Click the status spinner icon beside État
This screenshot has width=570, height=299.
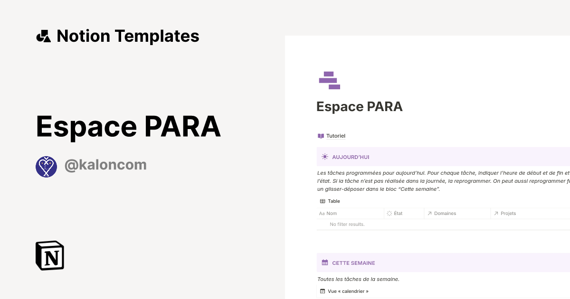coord(389,213)
